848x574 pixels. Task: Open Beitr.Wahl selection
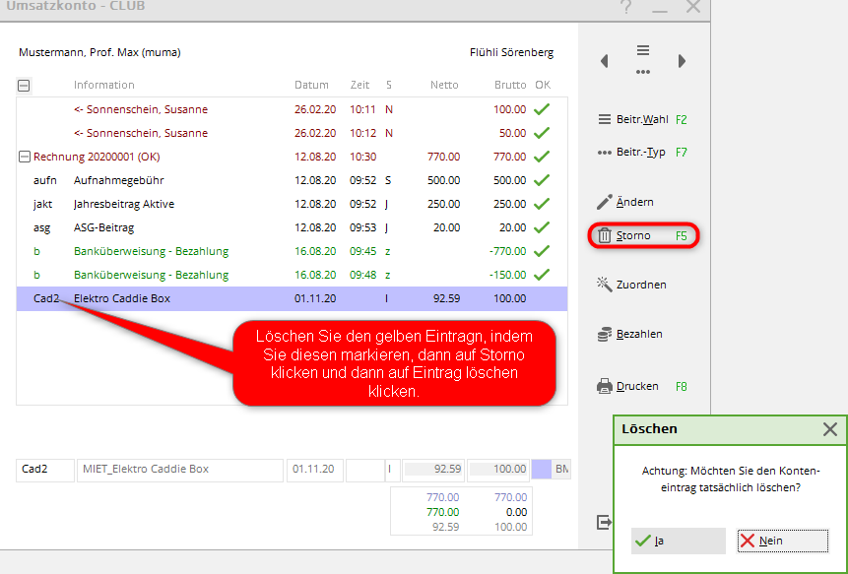click(642, 119)
